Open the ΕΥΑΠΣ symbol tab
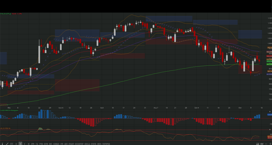272x145 pixels. [x=94, y=144]
